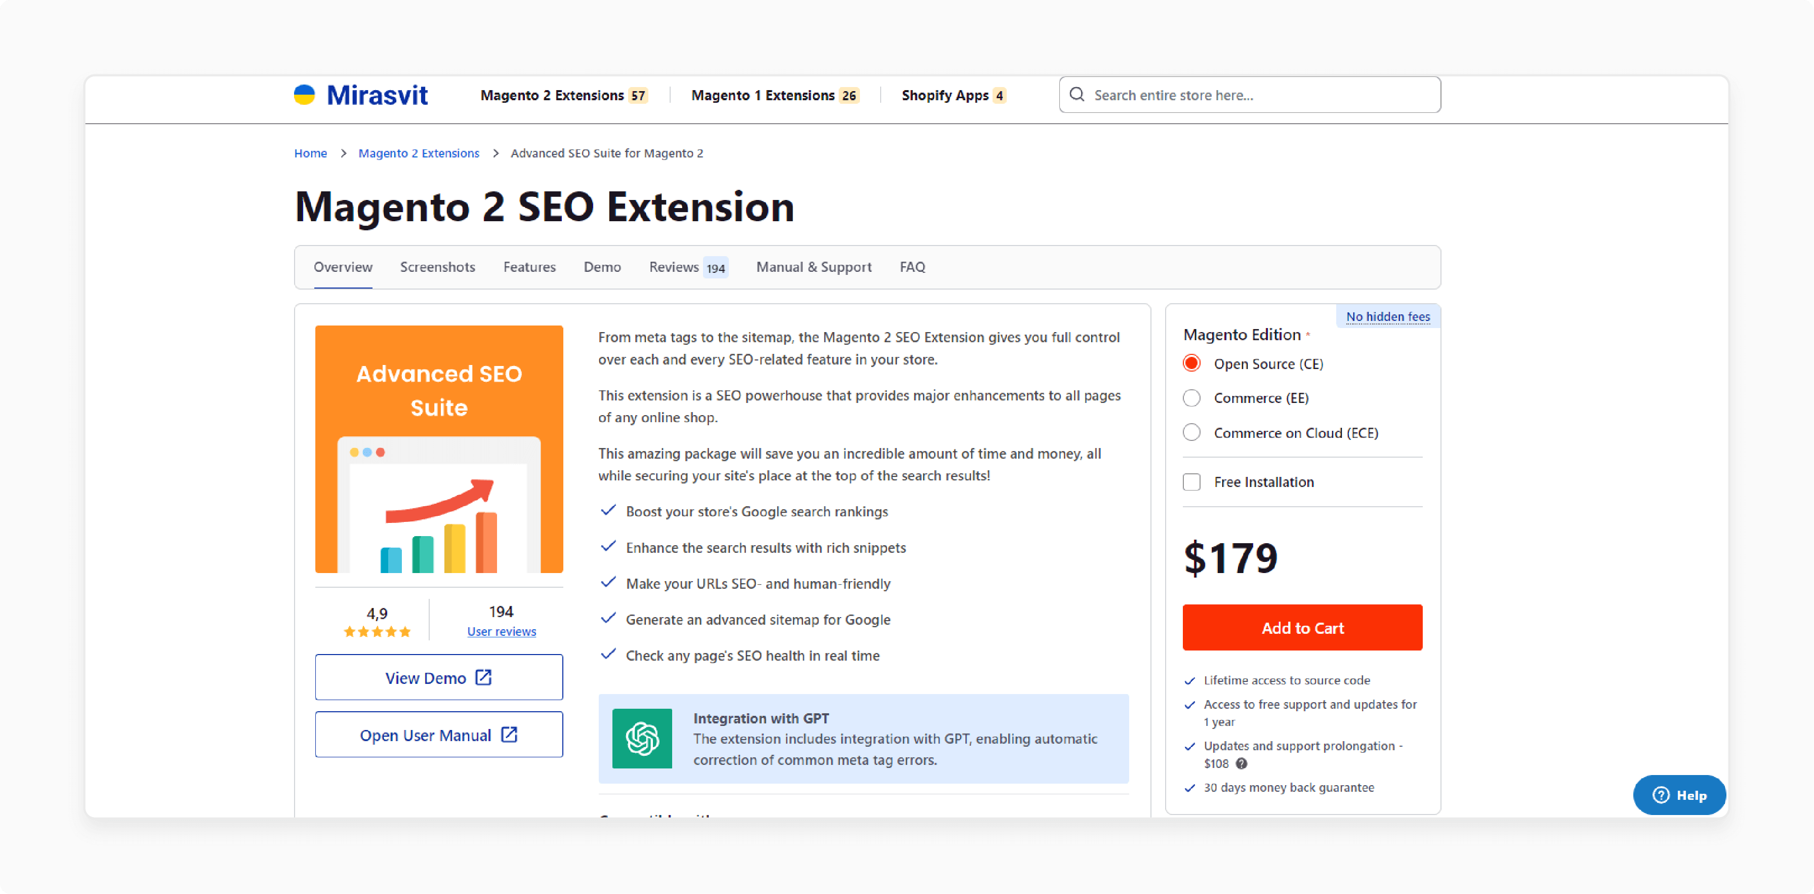Click the Advanced SEO Suite product image
This screenshot has height=894, width=1814.
(439, 449)
